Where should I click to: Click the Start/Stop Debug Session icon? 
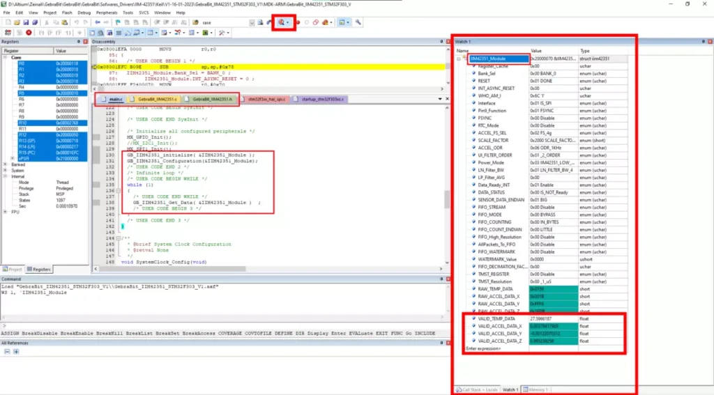pyautogui.click(x=282, y=22)
